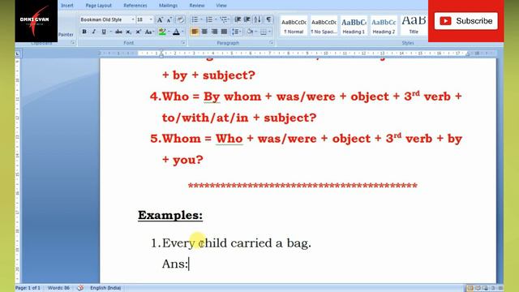Open the Review ribbon tab

point(197,6)
